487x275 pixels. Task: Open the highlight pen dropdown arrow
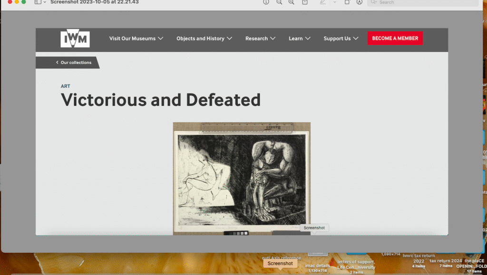(x=334, y=2)
